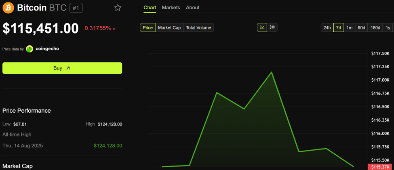394x170 pixels.
Task: Set chart range to 7d
Action: tap(339, 27)
